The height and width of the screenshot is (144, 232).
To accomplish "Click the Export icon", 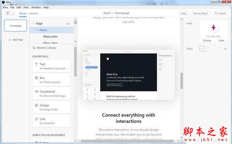I will (x=216, y=13).
